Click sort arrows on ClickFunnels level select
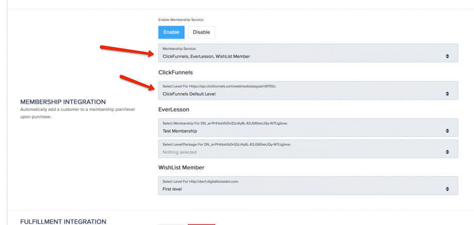 (447, 94)
